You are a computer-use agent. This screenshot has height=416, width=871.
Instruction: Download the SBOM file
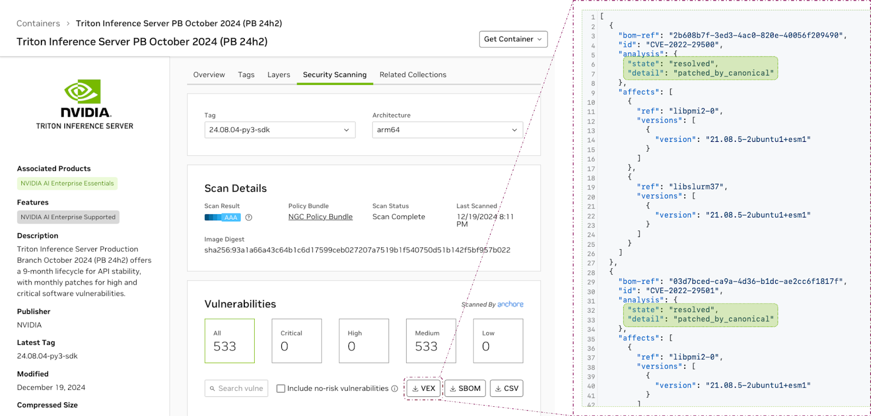[x=465, y=388]
